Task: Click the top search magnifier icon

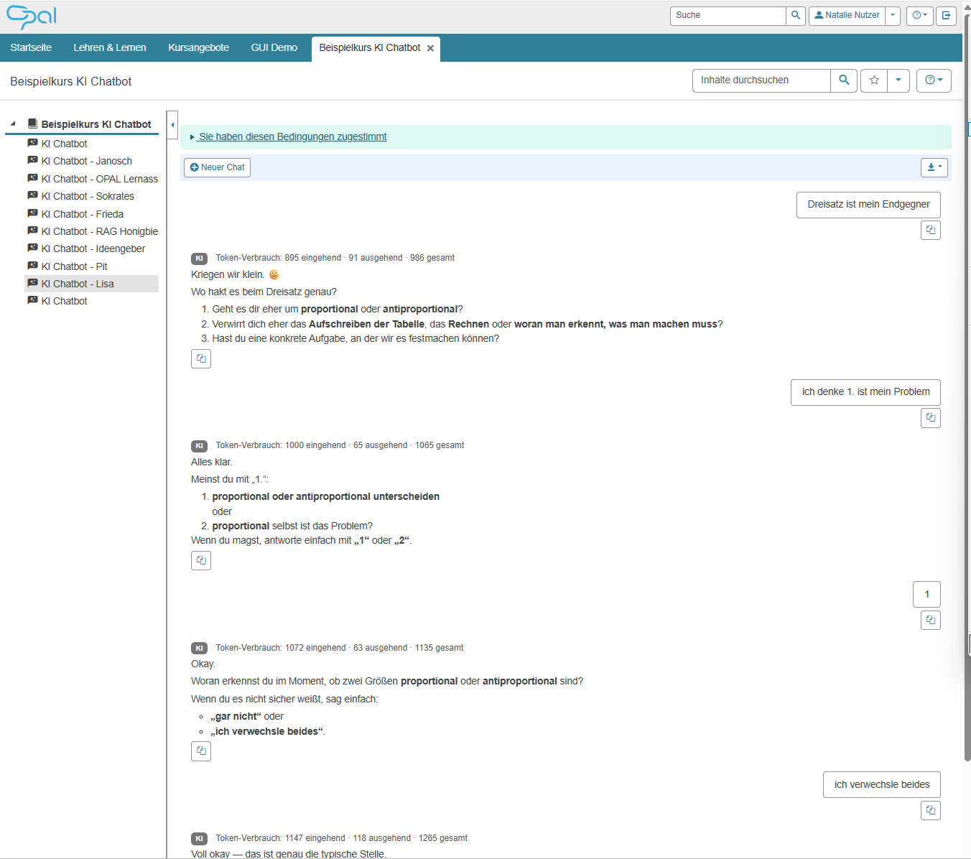Action: coord(796,15)
